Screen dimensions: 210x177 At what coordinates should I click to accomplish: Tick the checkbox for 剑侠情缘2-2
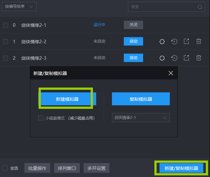click(x=5, y=42)
